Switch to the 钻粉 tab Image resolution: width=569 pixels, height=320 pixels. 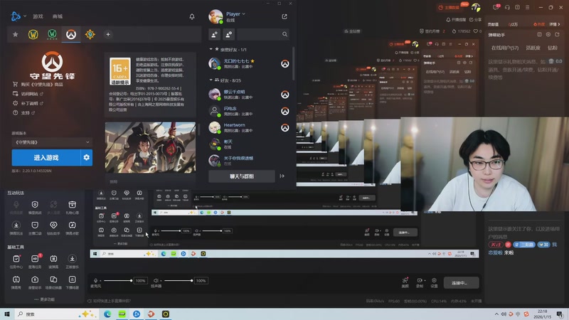click(x=553, y=48)
